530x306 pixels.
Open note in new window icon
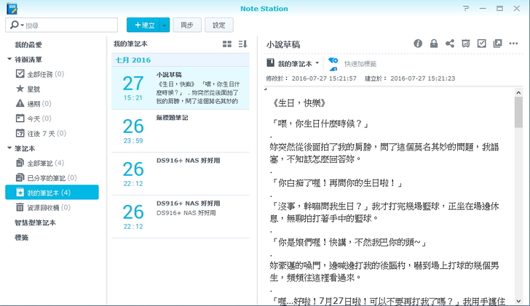[x=497, y=44]
